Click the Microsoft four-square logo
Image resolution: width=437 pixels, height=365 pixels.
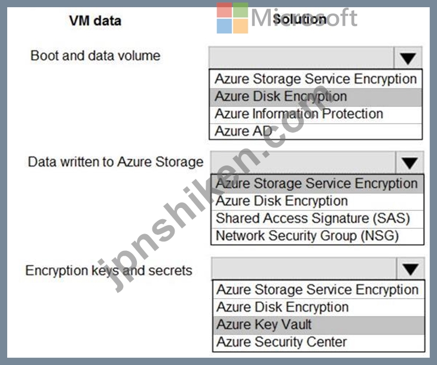pos(233,18)
